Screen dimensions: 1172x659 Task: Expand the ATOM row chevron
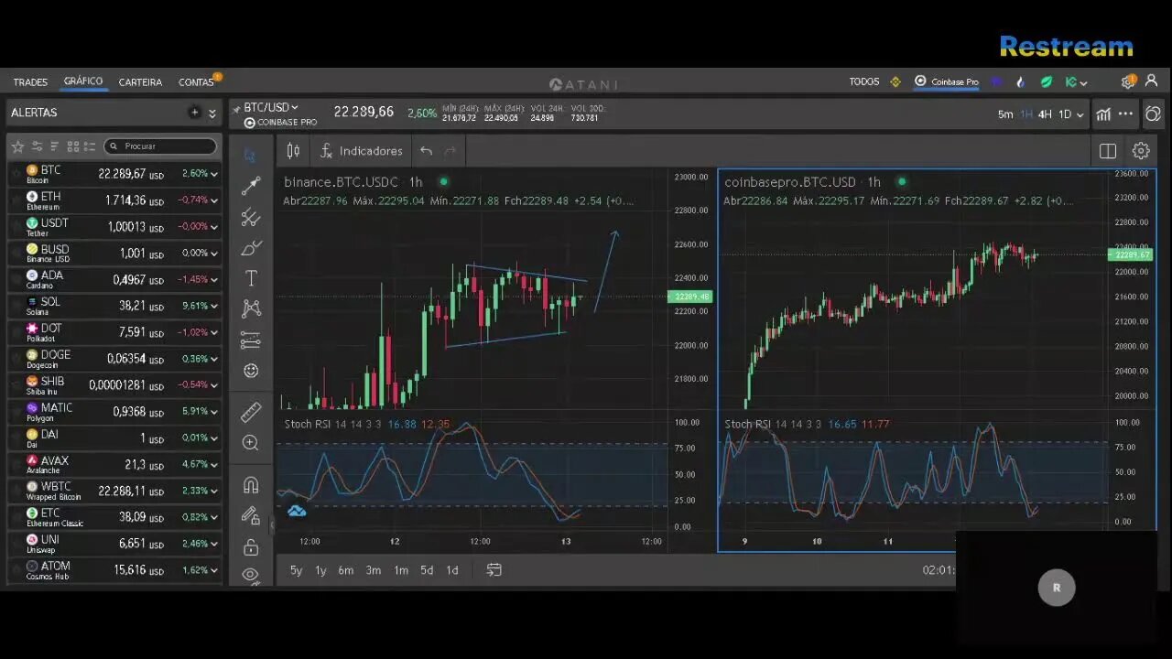pos(214,570)
